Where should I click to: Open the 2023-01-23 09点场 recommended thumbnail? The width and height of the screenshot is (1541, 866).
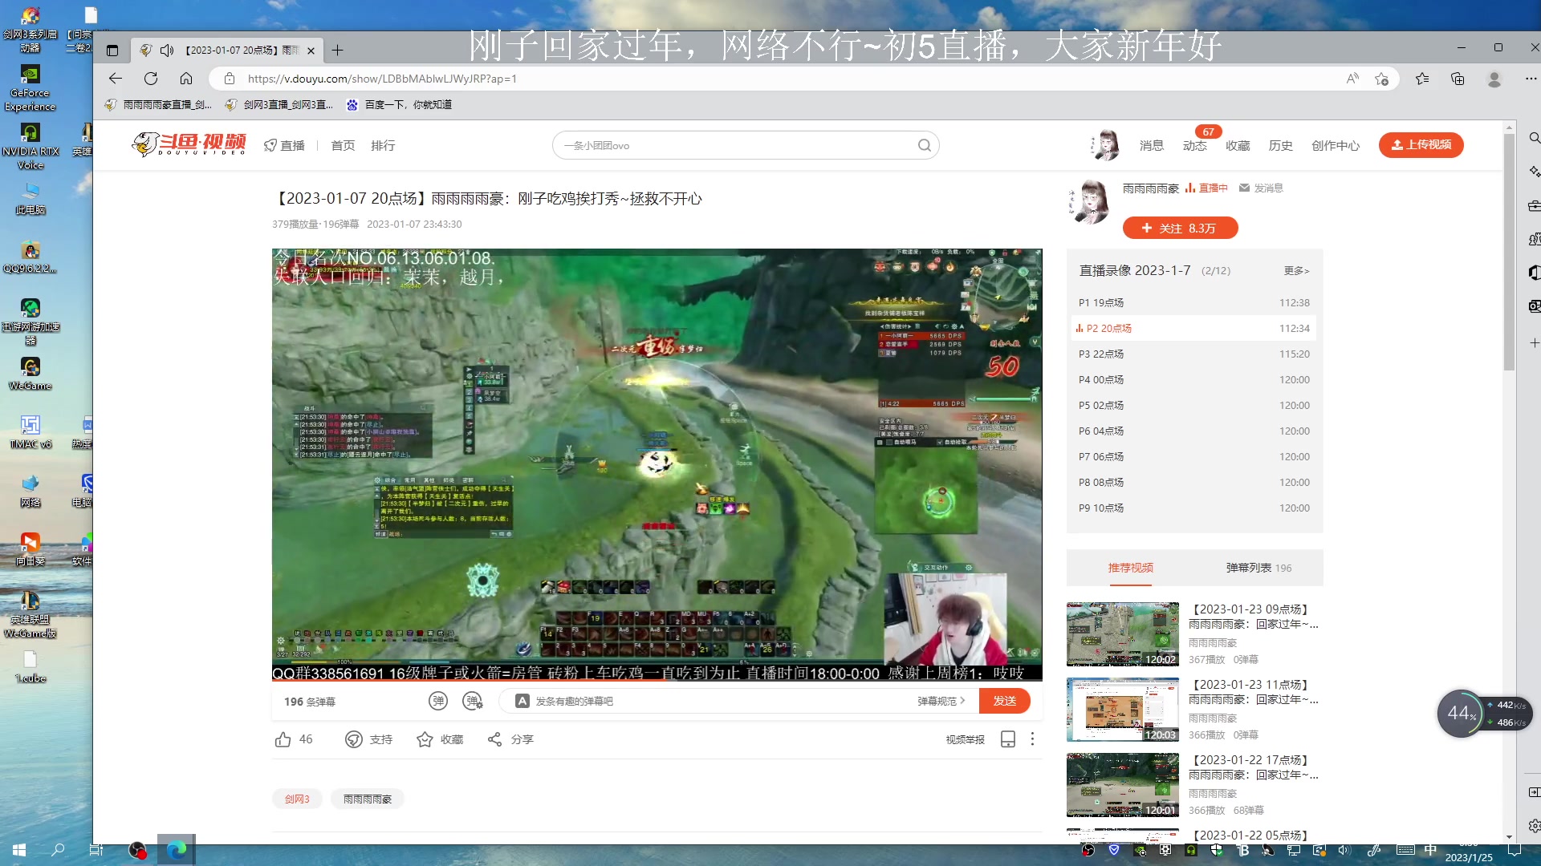[x=1123, y=634]
